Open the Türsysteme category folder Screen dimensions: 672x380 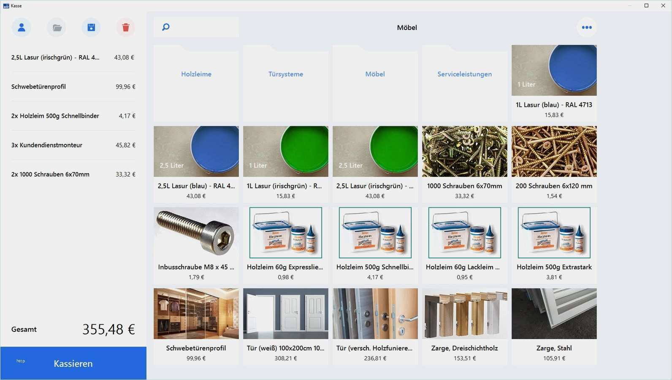286,83
